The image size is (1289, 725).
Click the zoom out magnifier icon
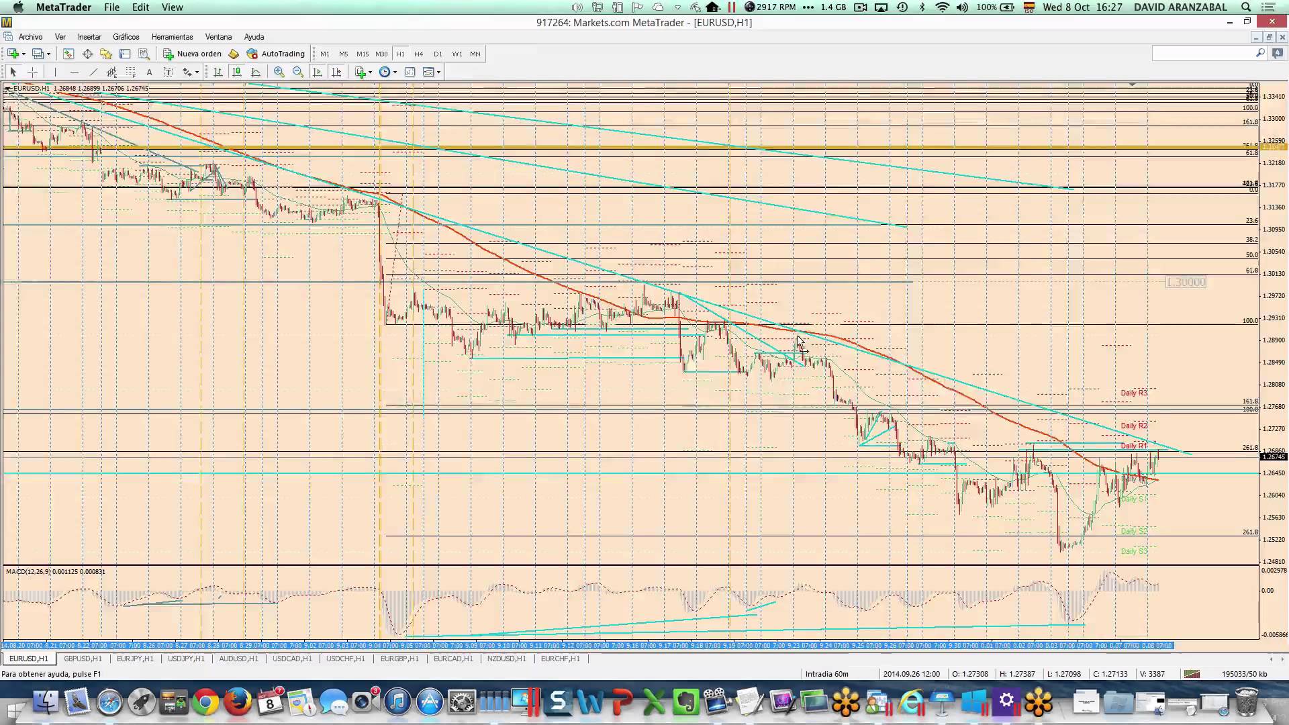point(298,72)
